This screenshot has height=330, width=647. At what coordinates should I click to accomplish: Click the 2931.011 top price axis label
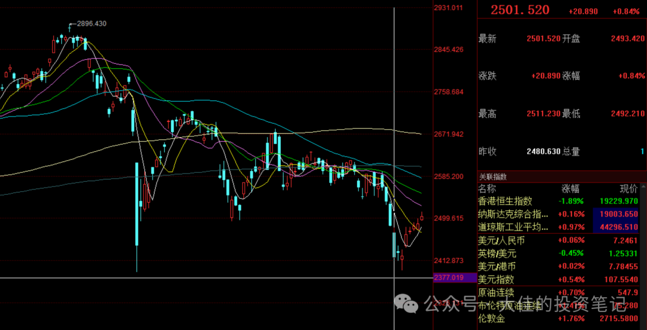point(449,7)
